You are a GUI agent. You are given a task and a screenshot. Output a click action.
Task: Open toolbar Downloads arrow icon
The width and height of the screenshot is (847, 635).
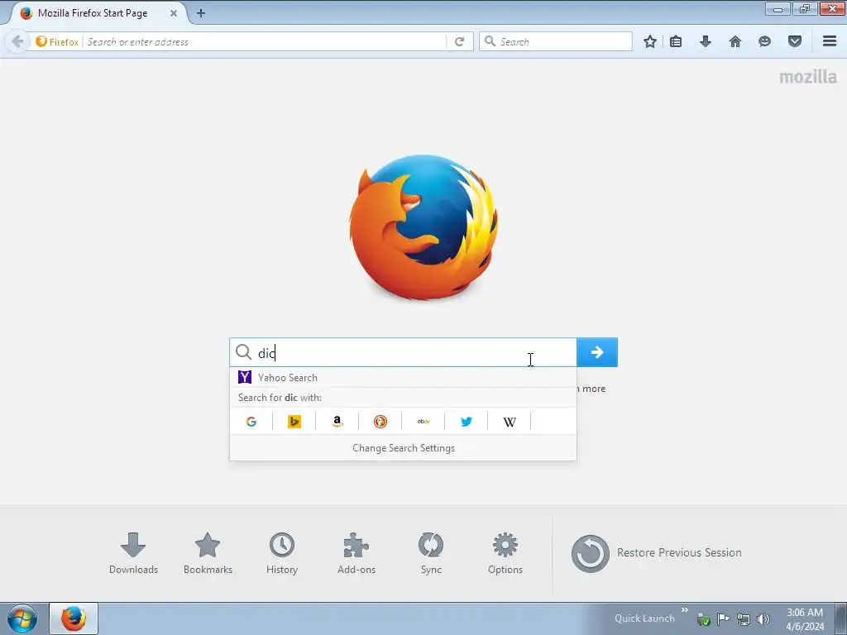tap(706, 41)
